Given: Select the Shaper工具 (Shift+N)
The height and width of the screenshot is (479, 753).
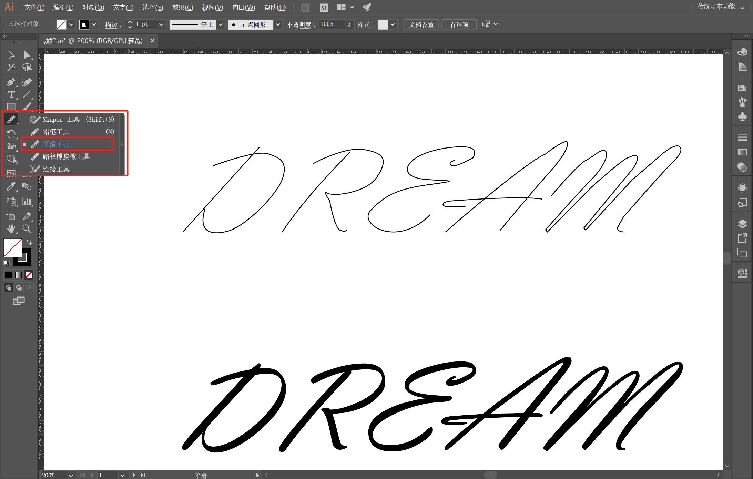Looking at the screenshot, I should [x=74, y=119].
